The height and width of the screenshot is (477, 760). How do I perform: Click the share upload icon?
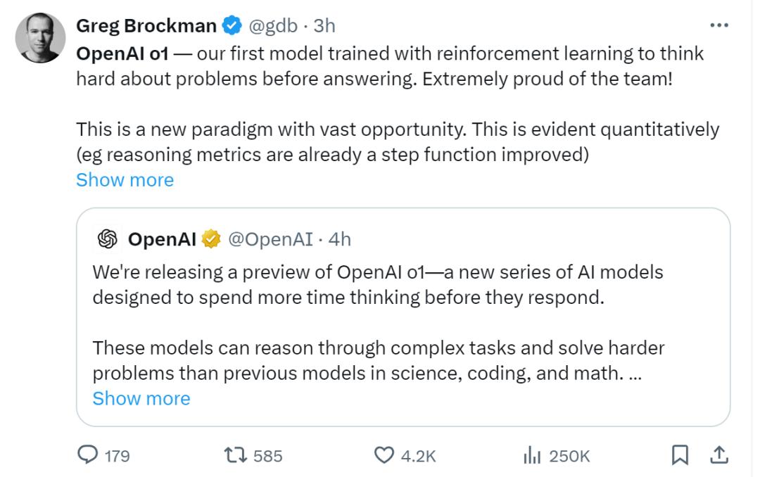point(718,456)
